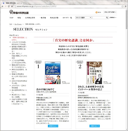Open the 一般書籍 navigation item
This screenshot has width=128, height=131.
(43, 18)
